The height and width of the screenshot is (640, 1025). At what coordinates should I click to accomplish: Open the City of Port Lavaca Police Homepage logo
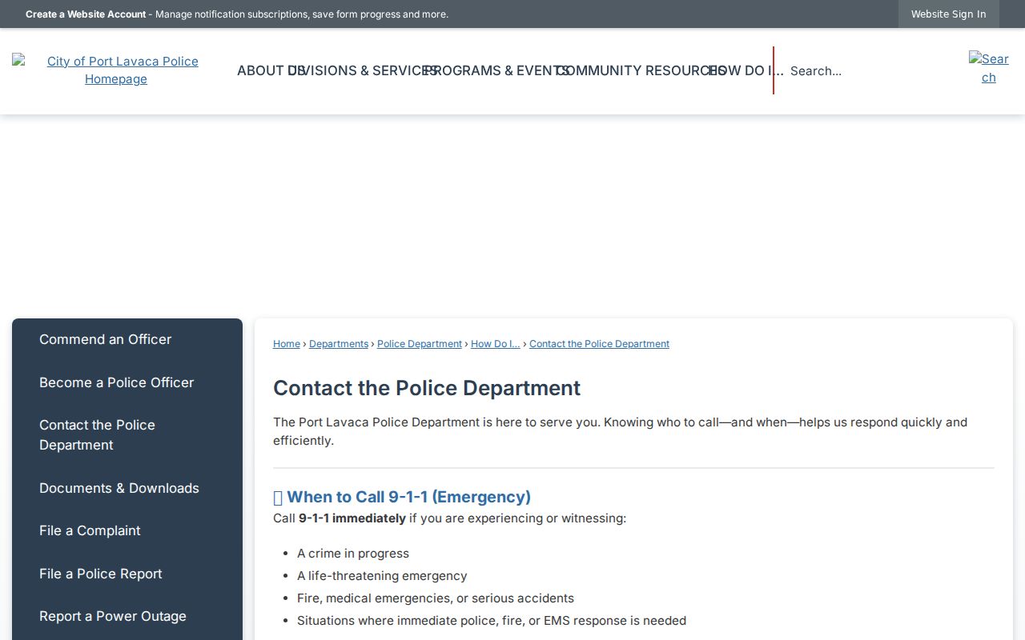click(x=116, y=70)
